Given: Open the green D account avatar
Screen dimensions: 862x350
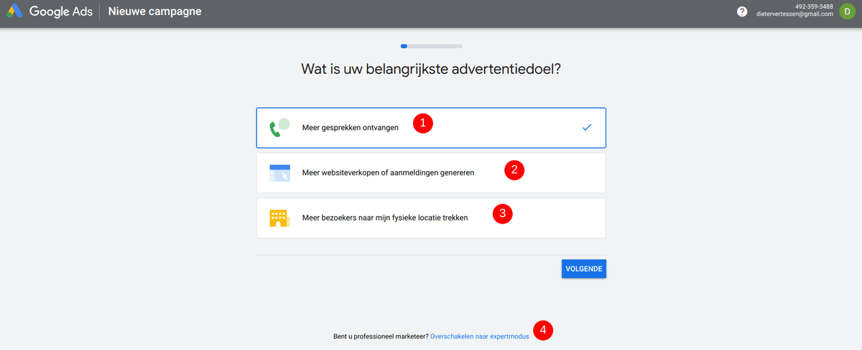Looking at the screenshot, I should coord(846,11).
